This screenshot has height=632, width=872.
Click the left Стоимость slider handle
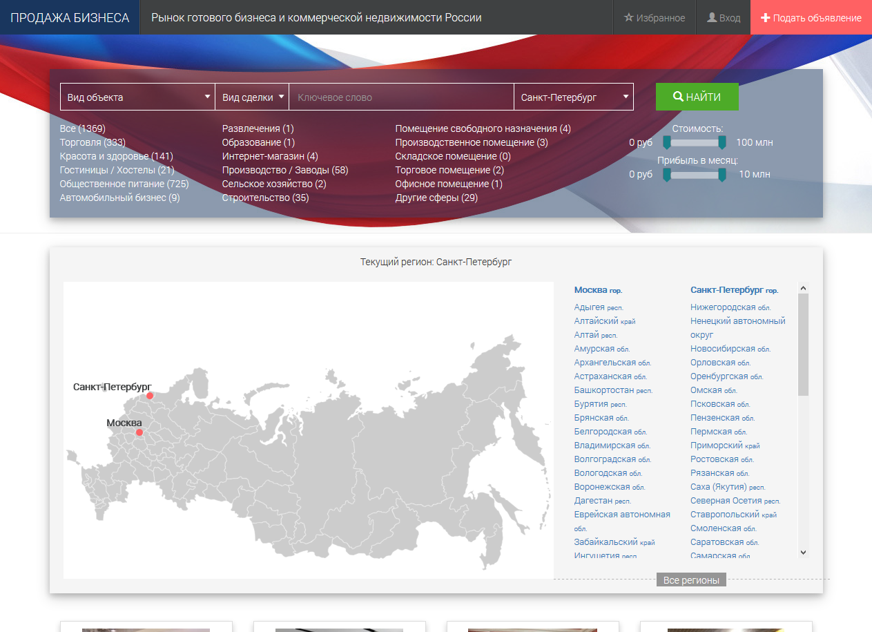(667, 142)
